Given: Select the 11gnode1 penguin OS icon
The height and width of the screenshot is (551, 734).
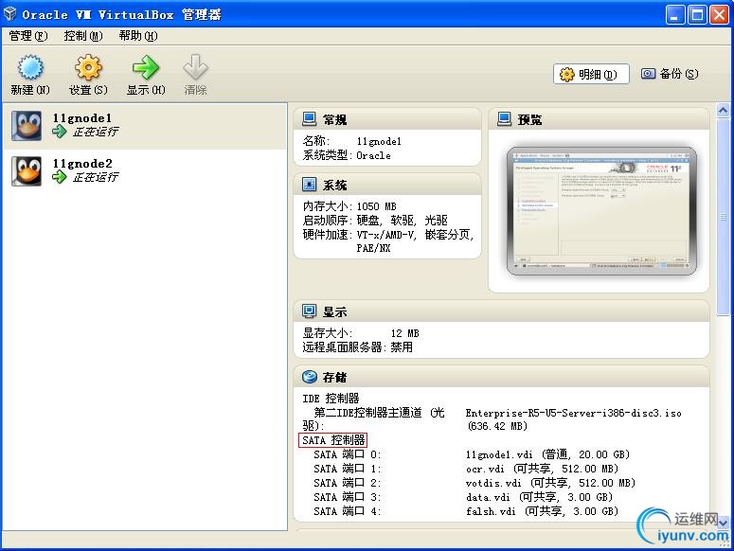Looking at the screenshot, I should click(27, 126).
